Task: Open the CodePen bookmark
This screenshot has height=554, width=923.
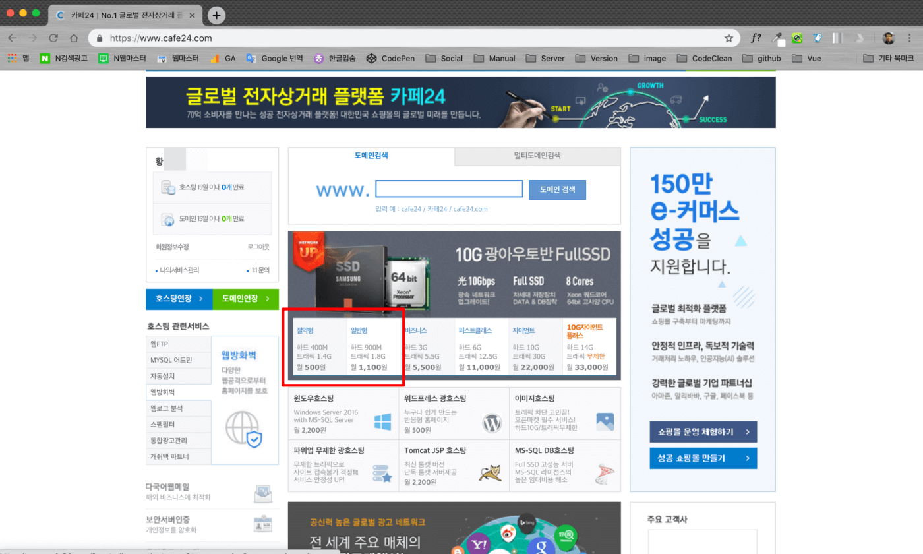Action: (x=391, y=58)
